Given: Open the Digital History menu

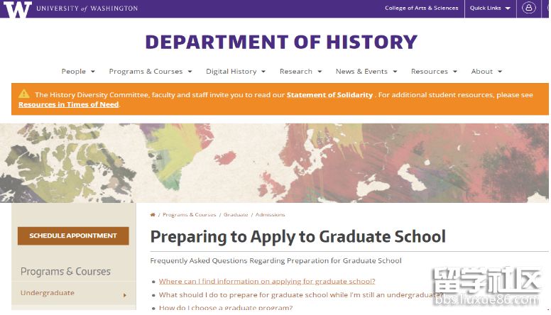Looking at the screenshot, I should pos(231,71).
